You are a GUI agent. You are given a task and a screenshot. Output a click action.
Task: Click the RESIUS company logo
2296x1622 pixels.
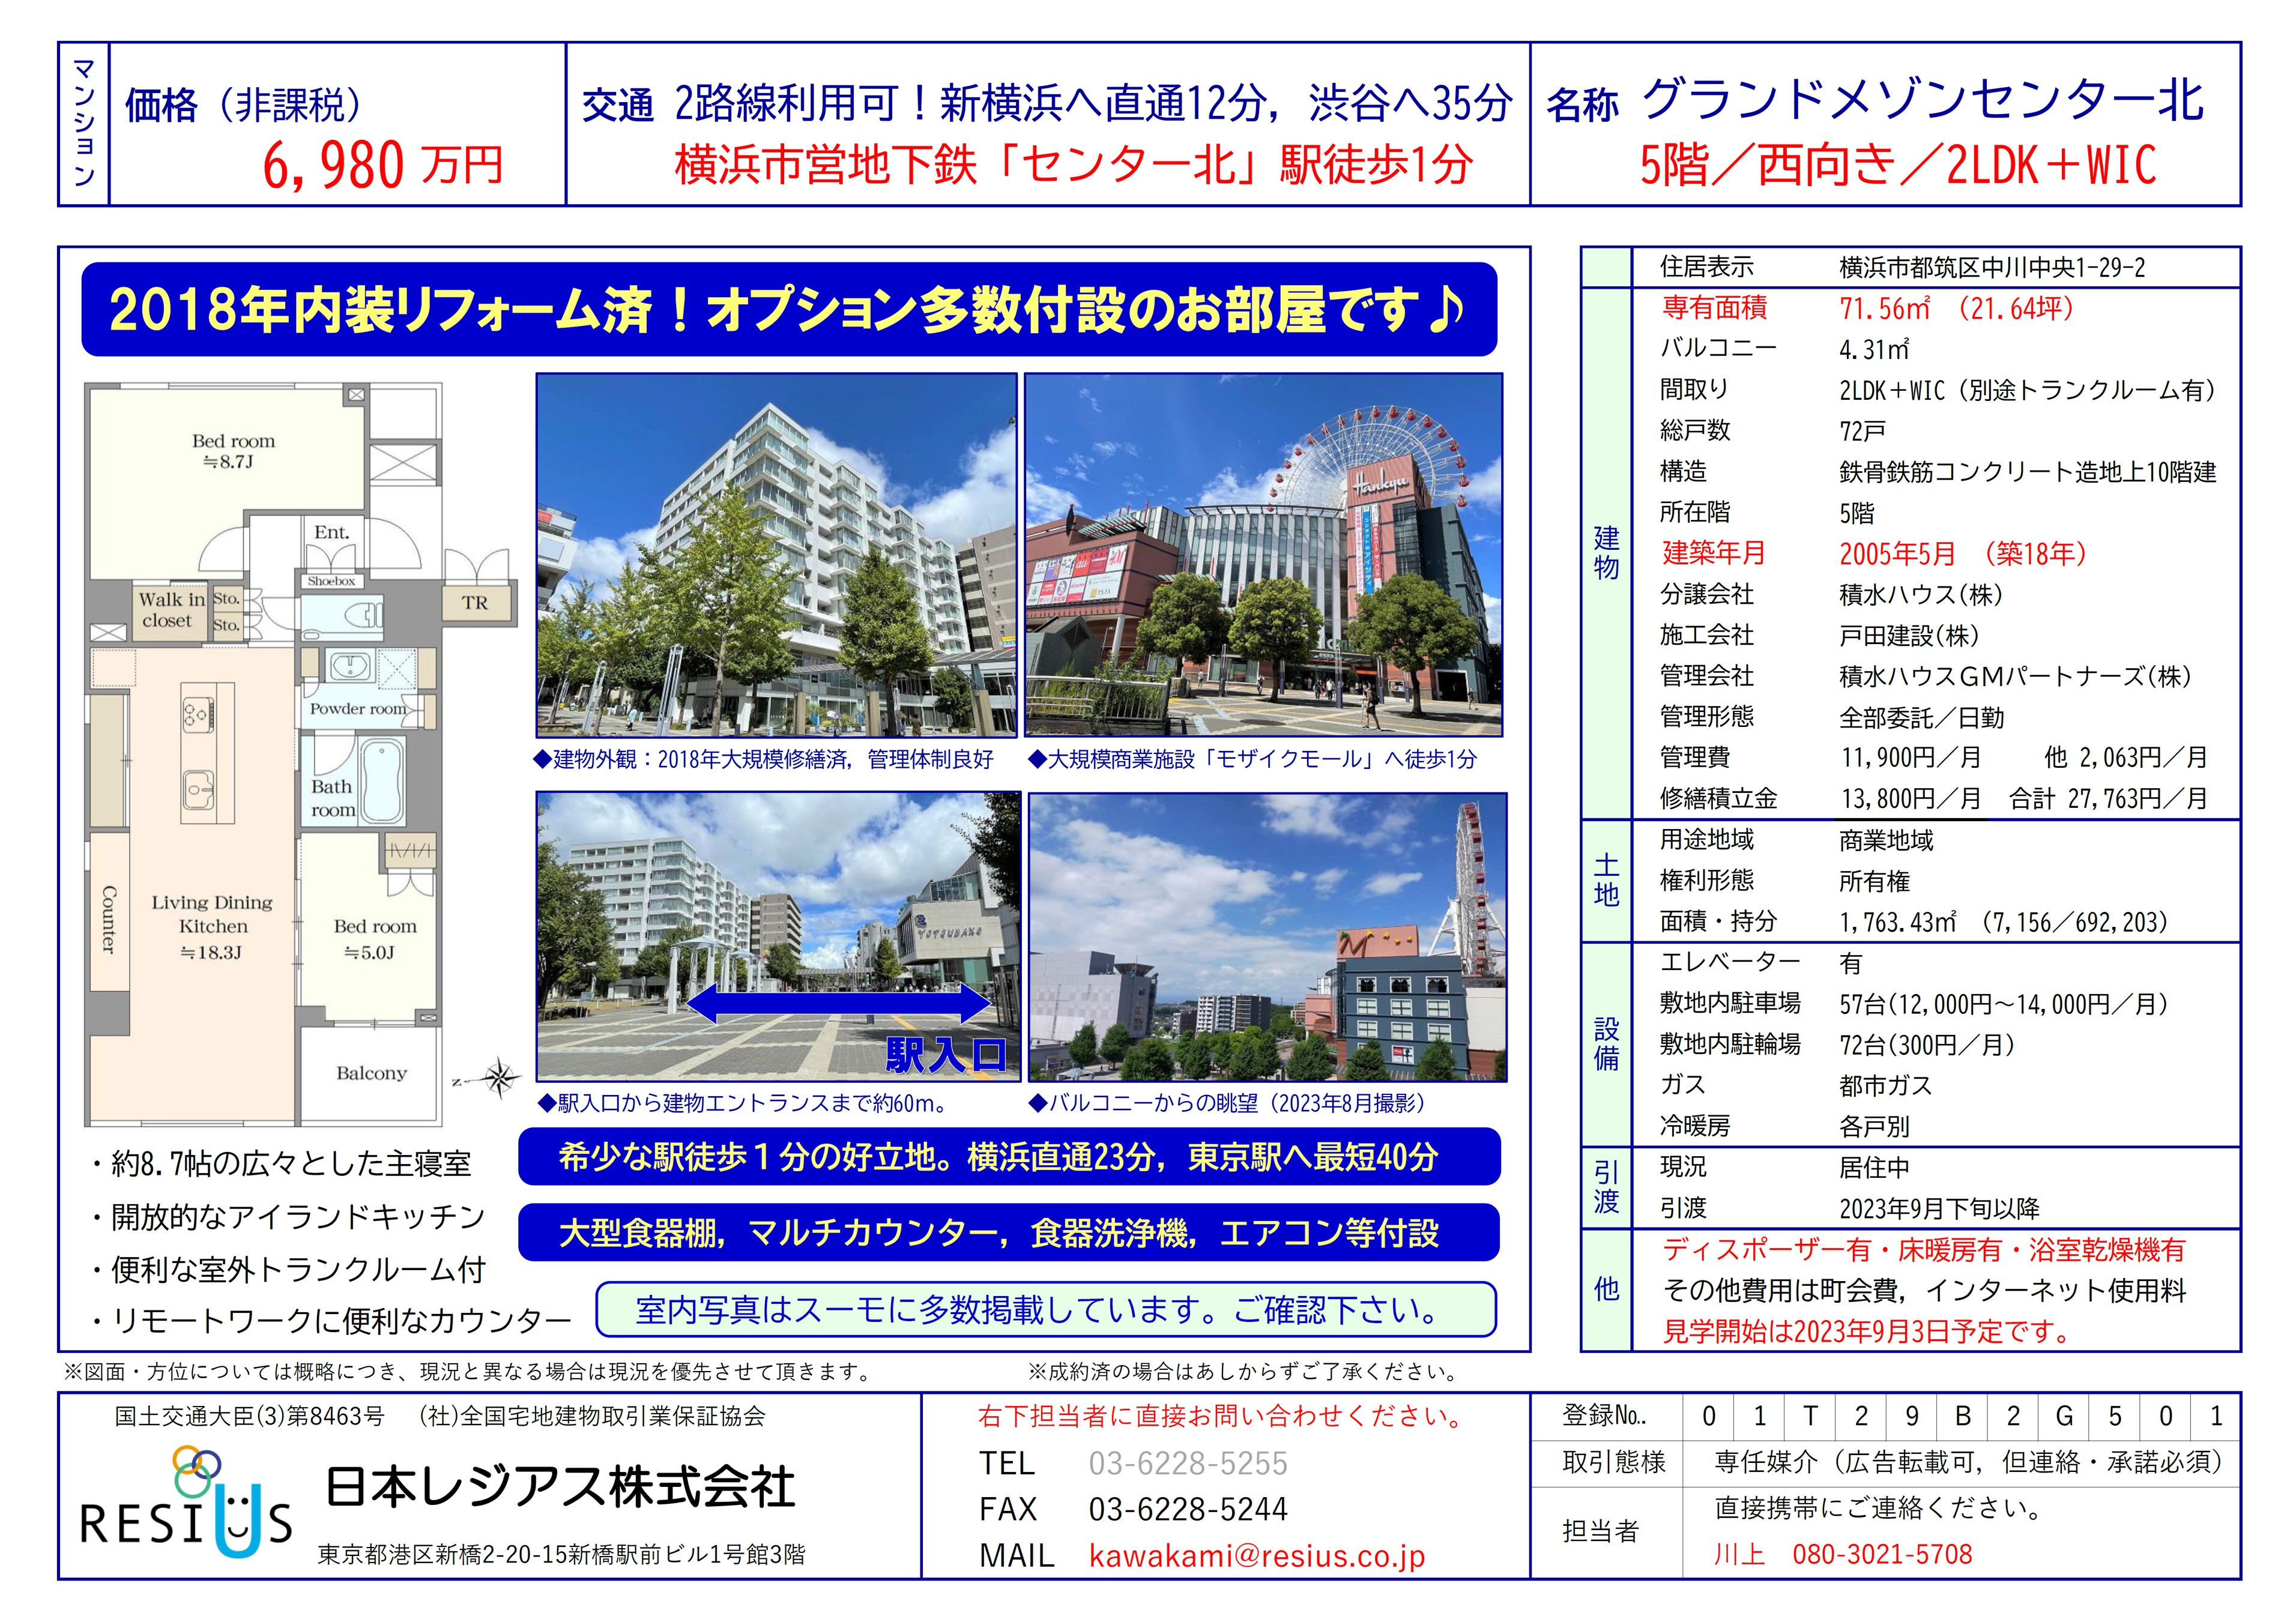pyautogui.click(x=186, y=1503)
